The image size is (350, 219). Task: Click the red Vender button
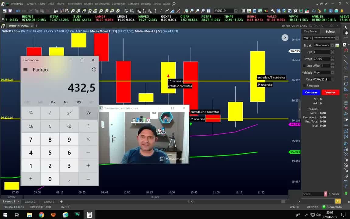coord(330,92)
